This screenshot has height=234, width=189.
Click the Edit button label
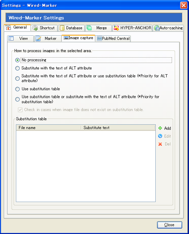click(x=167, y=136)
